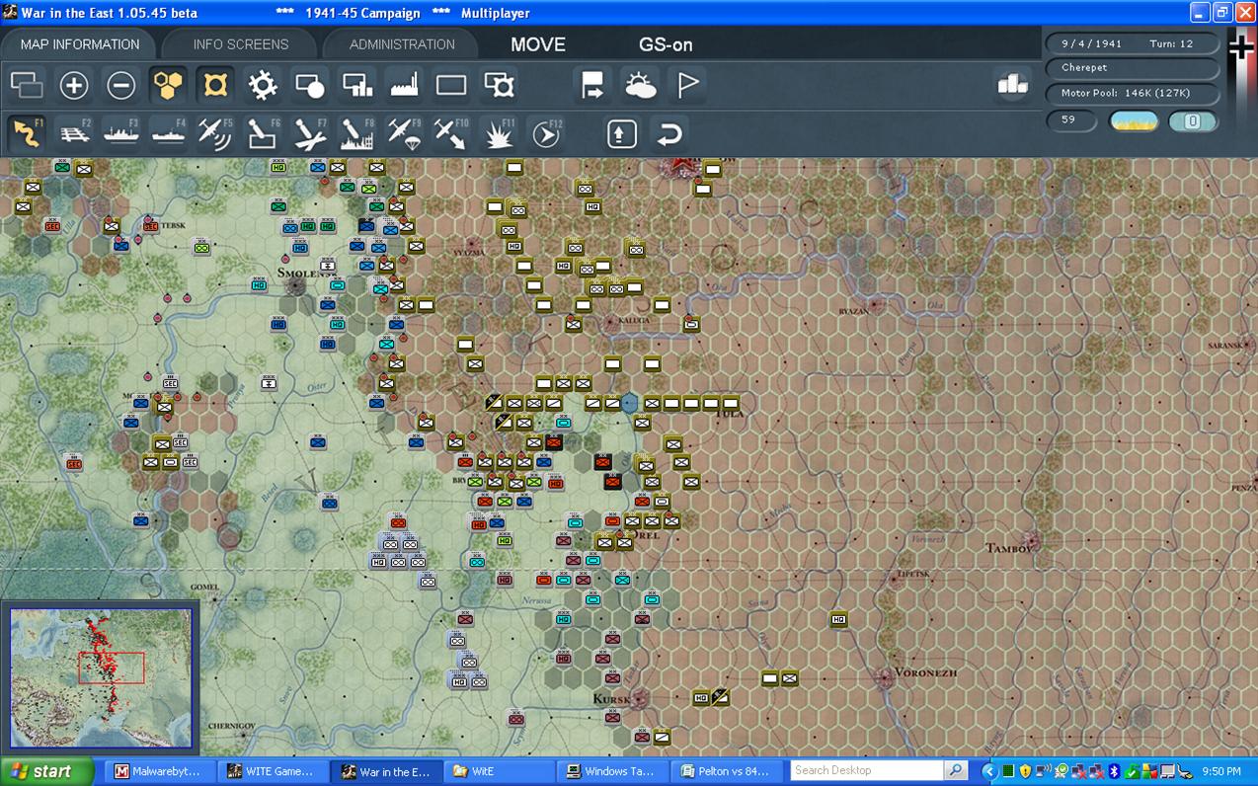Click the clear weather indicator pill
This screenshot has width=1258, height=786.
click(x=1134, y=121)
